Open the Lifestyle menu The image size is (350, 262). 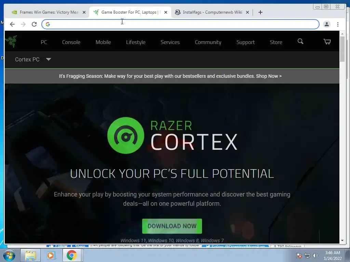pos(136,42)
